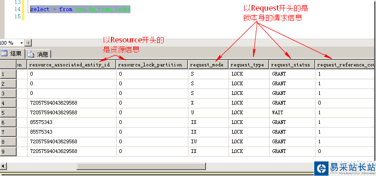Click the WAIT status cell in row 5
The height and width of the screenshot is (176, 376).
click(x=292, y=112)
